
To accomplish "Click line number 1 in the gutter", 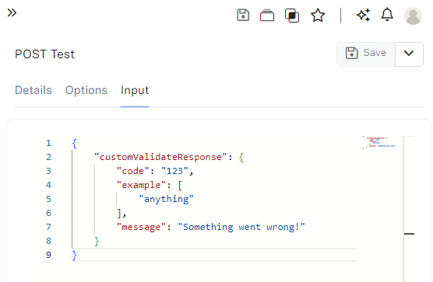I will click(48, 143).
